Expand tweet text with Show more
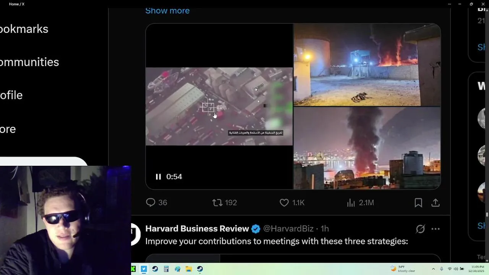Image resolution: width=489 pixels, height=275 pixels. tap(167, 11)
